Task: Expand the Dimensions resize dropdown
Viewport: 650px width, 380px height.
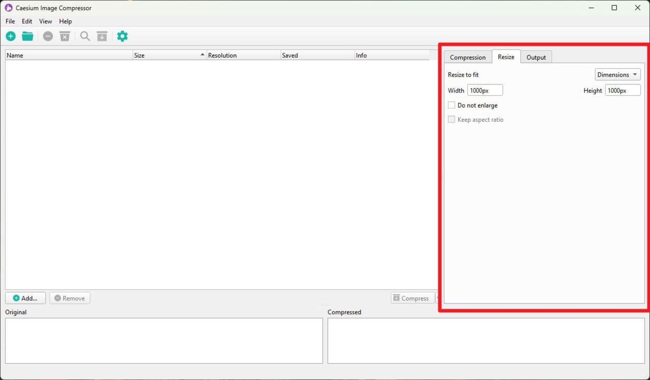Action: 617,74
